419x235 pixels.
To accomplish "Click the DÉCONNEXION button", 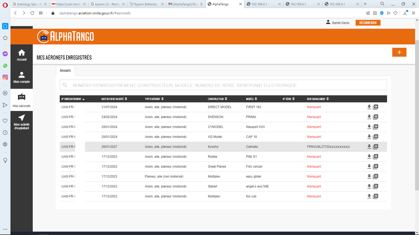I will click(x=368, y=23).
